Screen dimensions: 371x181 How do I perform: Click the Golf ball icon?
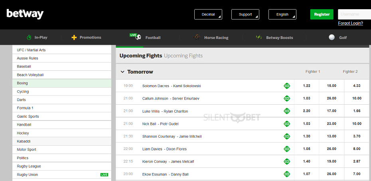(332, 37)
